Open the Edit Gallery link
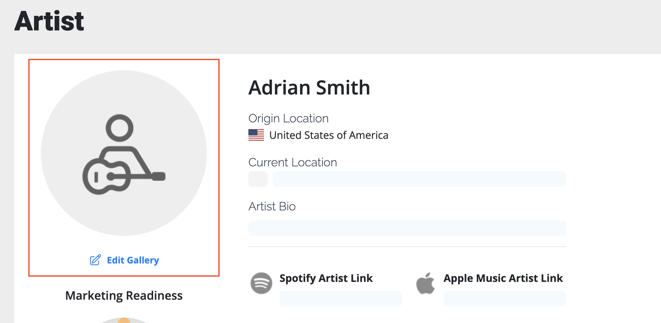The width and height of the screenshot is (661, 323). (x=125, y=260)
